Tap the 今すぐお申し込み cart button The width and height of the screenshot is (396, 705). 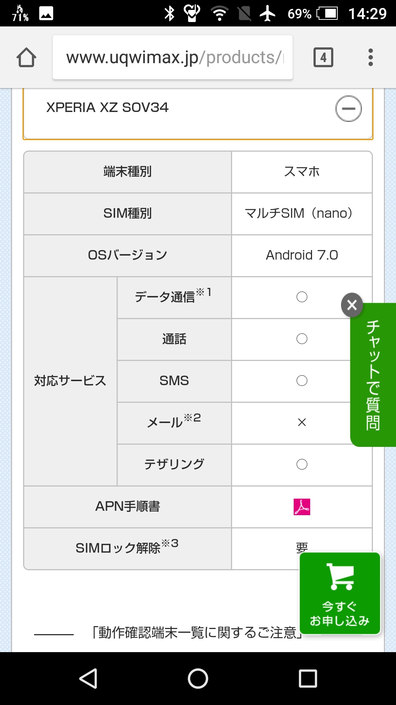[x=340, y=593]
